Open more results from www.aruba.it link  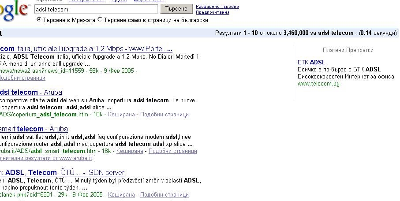(46, 158)
